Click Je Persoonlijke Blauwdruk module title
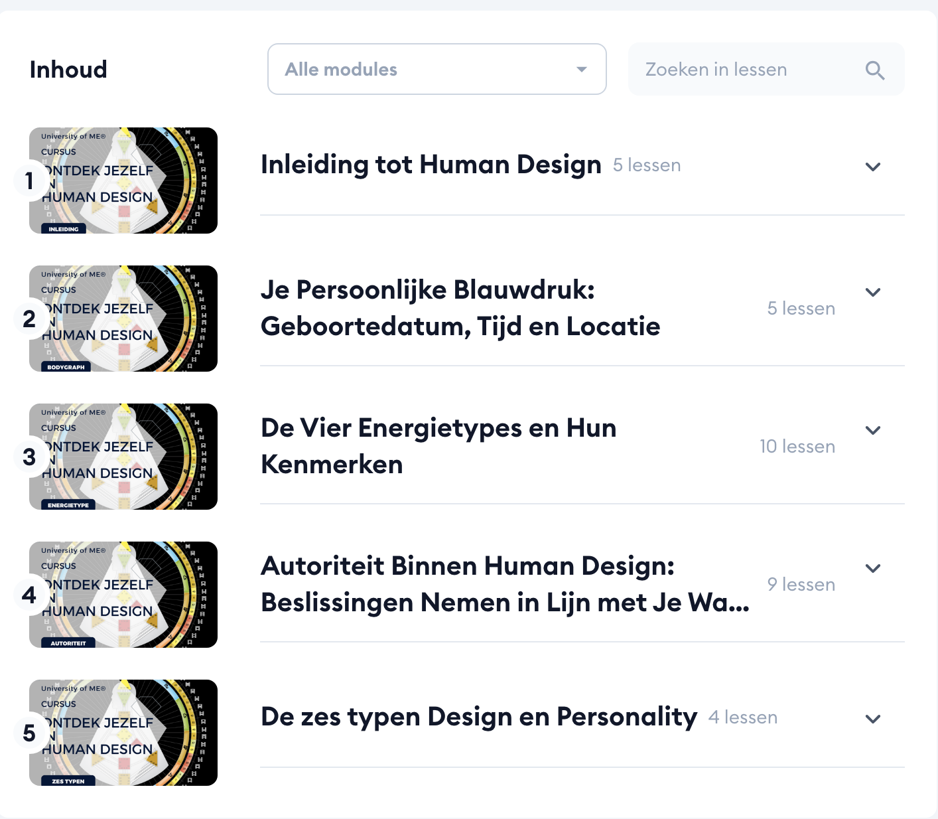This screenshot has height=819, width=938. [x=460, y=308]
